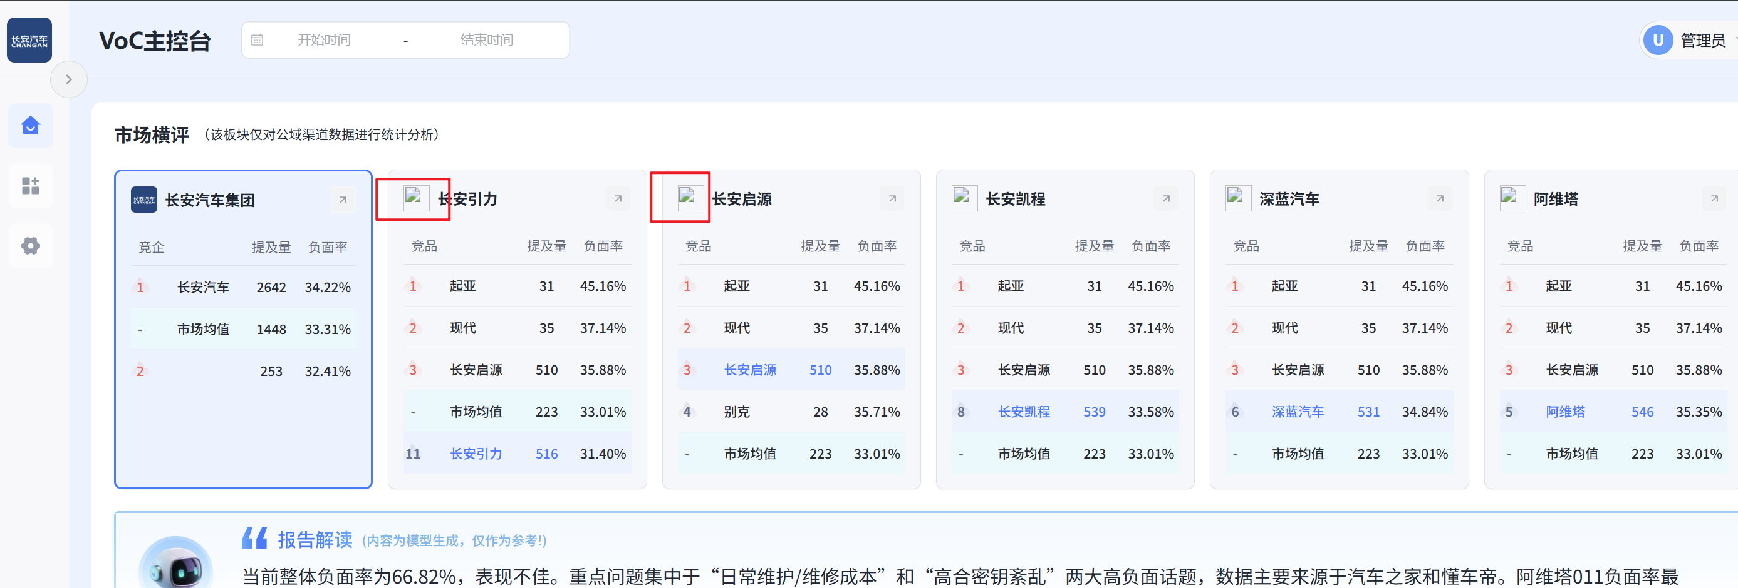Click the 长安启源 brand logo image
1738x588 pixels.
(690, 198)
